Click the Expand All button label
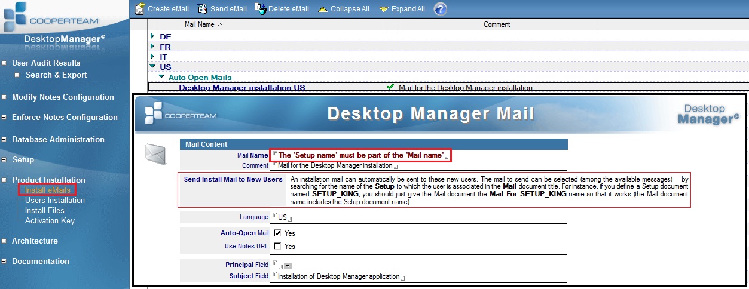 tap(408, 9)
